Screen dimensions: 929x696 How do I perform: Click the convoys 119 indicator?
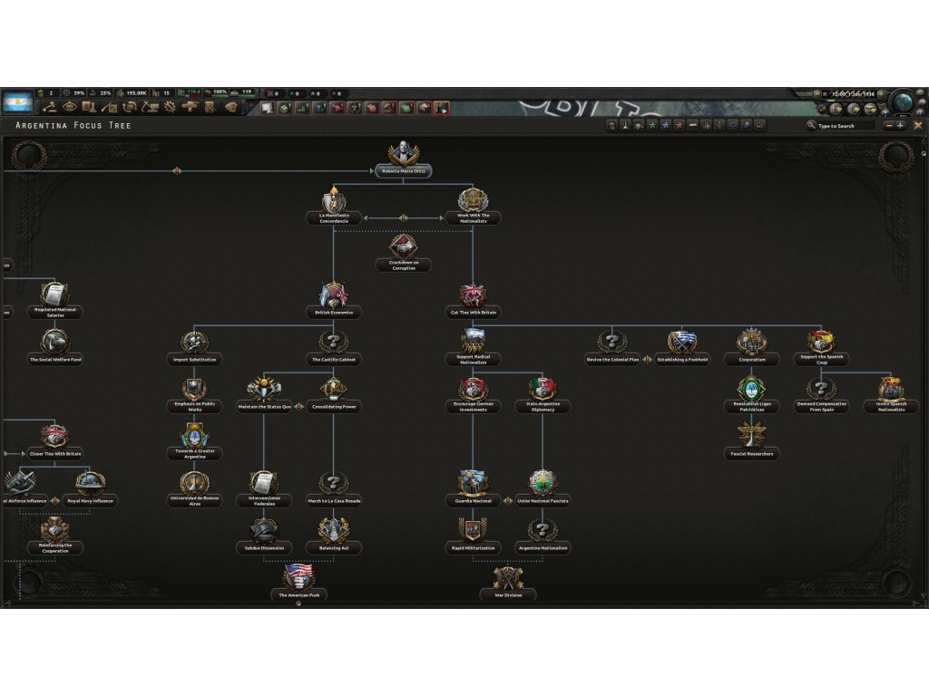tap(240, 92)
